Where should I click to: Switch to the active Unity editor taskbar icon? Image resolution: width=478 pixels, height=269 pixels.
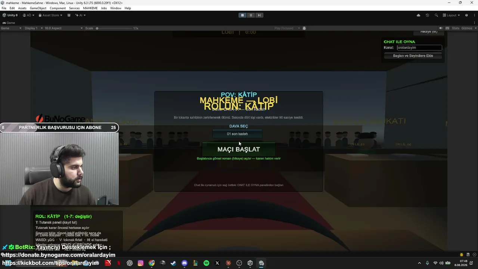(261, 263)
